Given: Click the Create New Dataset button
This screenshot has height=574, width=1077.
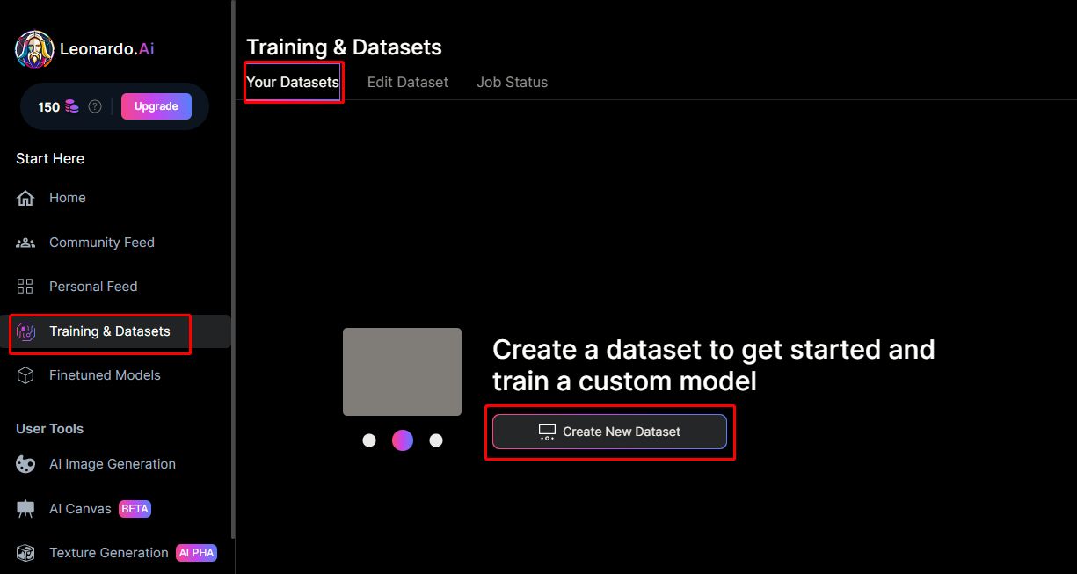Looking at the screenshot, I should tap(609, 432).
